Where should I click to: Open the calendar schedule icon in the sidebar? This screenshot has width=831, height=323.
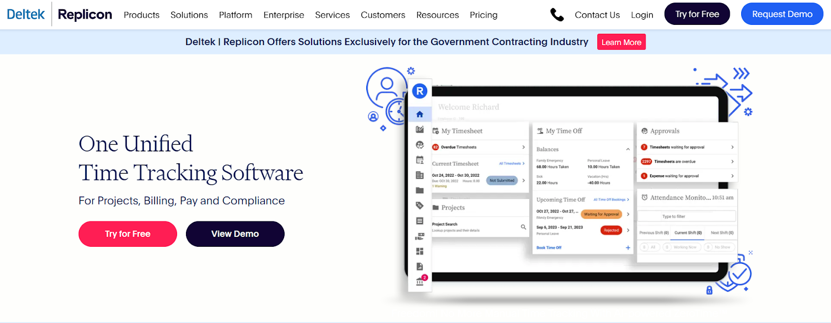tap(420, 160)
